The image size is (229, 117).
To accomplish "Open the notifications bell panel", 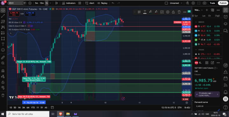I will click(226, 92).
